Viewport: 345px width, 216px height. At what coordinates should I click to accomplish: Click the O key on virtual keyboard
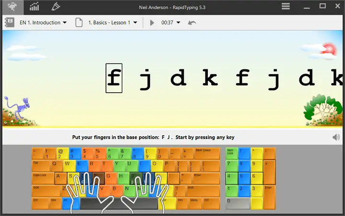click(x=157, y=166)
